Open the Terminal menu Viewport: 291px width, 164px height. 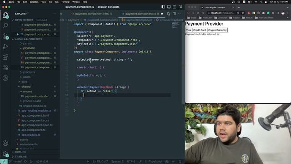[x=65, y=2]
